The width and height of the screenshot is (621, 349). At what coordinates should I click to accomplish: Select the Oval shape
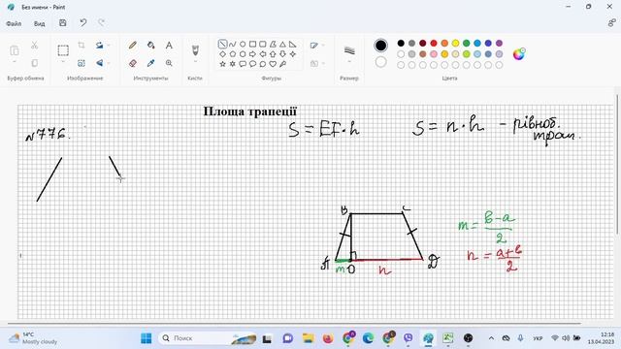tap(243, 44)
